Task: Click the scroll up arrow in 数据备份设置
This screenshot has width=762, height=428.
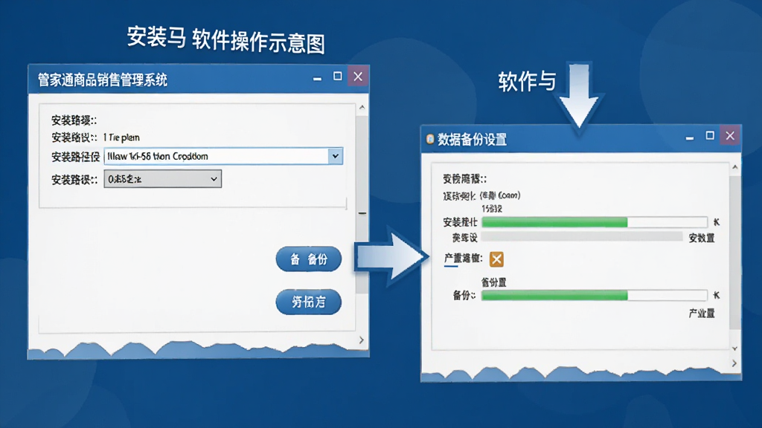Action: 735,167
